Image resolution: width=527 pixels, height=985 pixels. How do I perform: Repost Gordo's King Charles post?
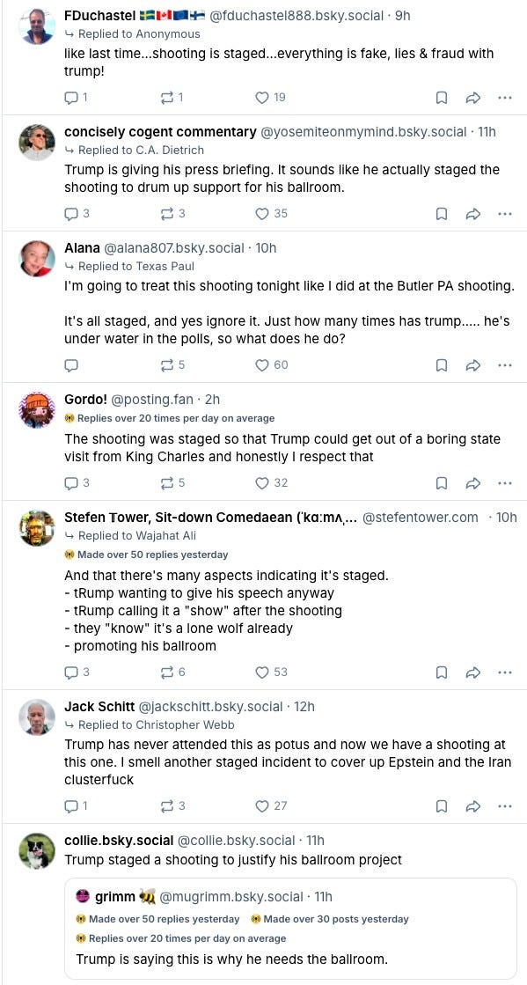(x=164, y=482)
